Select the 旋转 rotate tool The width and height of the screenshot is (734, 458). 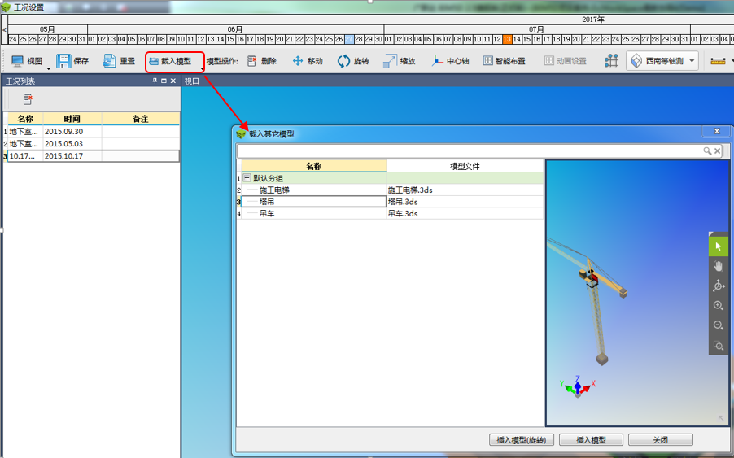[x=353, y=61]
